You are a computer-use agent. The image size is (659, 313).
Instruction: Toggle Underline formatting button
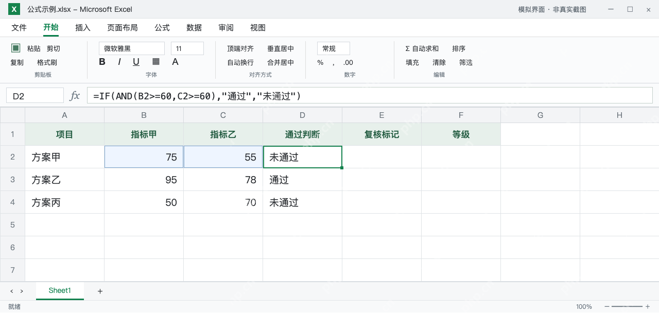[x=136, y=62]
